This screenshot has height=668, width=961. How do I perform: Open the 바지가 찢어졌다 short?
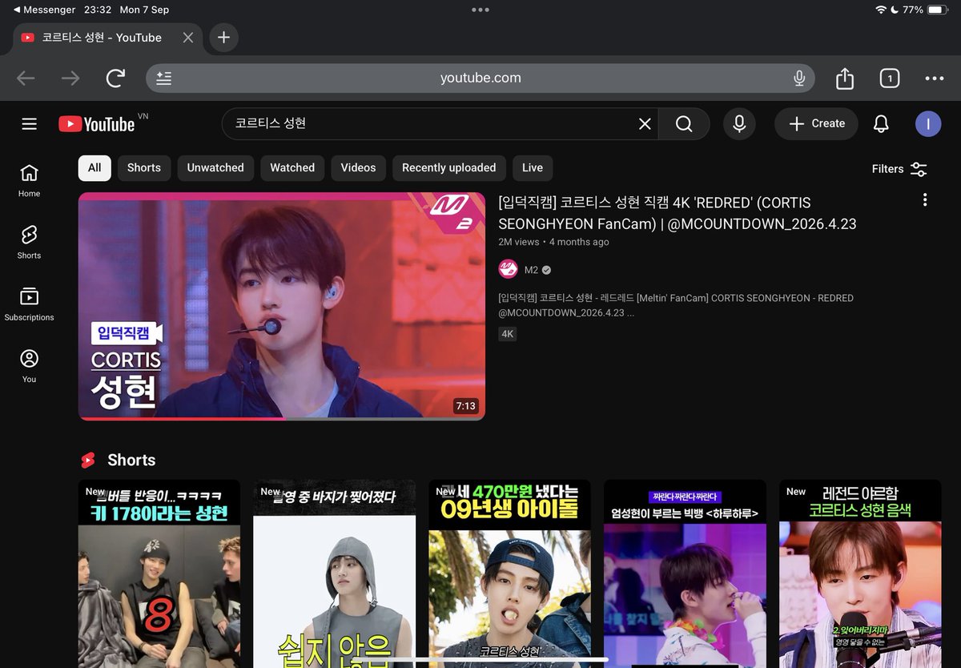tap(335, 573)
